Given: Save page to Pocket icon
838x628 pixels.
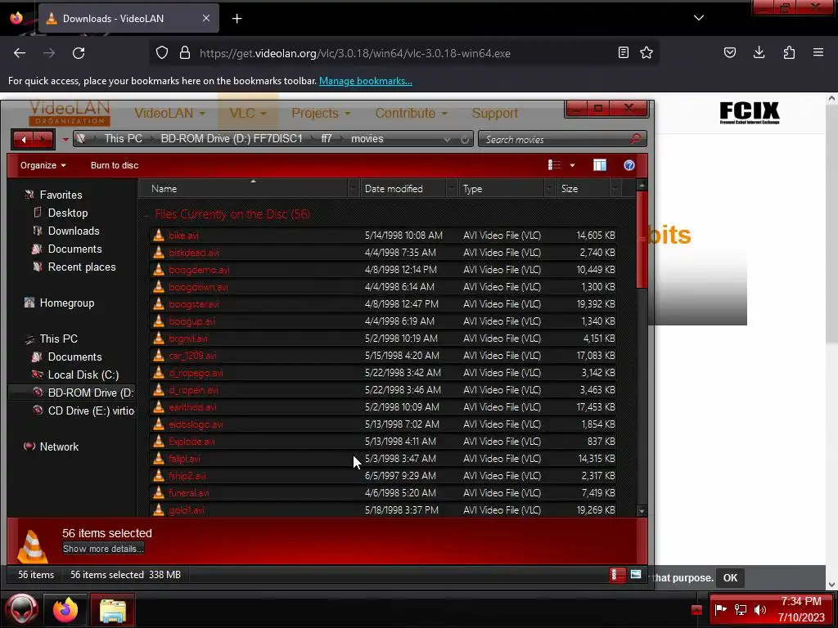Looking at the screenshot, I should pyautogui.click(x=729, y=52).
